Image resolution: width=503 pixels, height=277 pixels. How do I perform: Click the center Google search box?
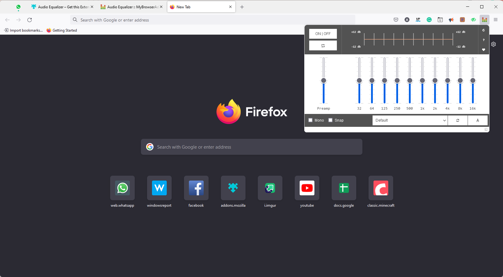point(252,147)
